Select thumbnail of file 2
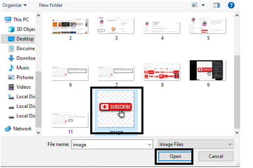Screen dimensions: 253x168 click(70, 26)
